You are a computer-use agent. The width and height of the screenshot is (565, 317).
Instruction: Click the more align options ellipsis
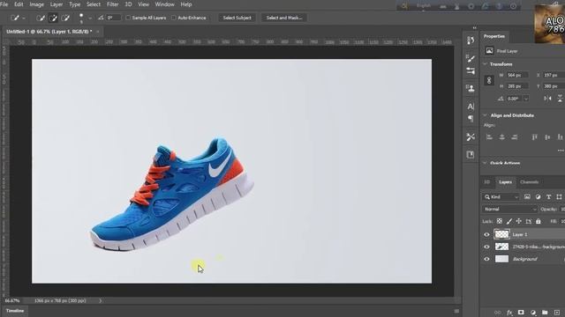click(561, 151)
